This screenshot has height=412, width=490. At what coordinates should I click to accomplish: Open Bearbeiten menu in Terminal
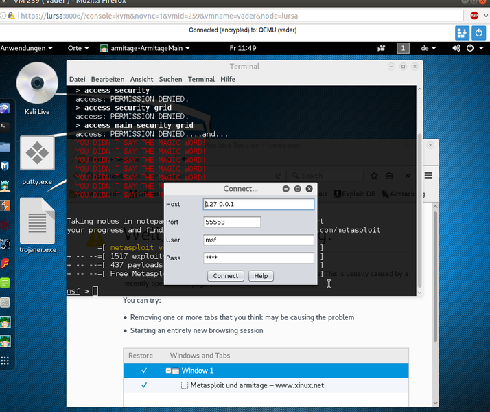[108, 79]
